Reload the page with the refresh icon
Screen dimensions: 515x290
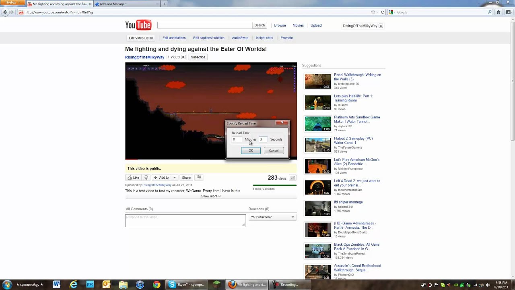(383, 12)
